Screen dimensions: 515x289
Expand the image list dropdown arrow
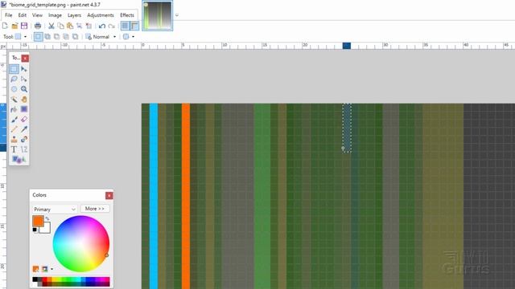pos(177,15)
